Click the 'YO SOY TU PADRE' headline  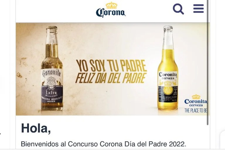pyautogui.click(x=111, y=66)
